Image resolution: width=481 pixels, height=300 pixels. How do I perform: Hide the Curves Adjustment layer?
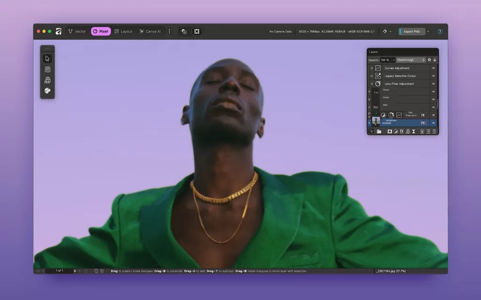pos(434,68)
